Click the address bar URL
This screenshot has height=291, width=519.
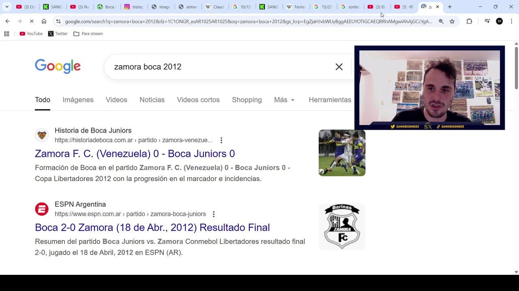point(249,21)
